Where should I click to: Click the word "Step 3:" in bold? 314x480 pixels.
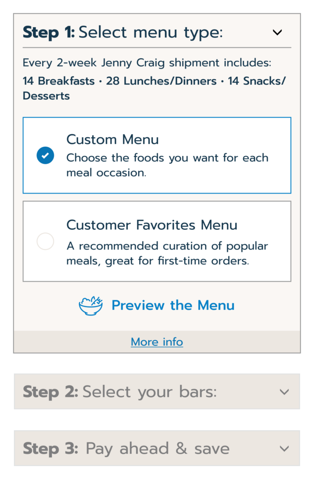pyautogui.click(x=50, y=449)
